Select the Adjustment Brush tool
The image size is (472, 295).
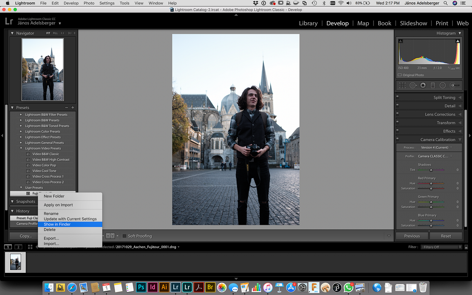coord(455,85)
